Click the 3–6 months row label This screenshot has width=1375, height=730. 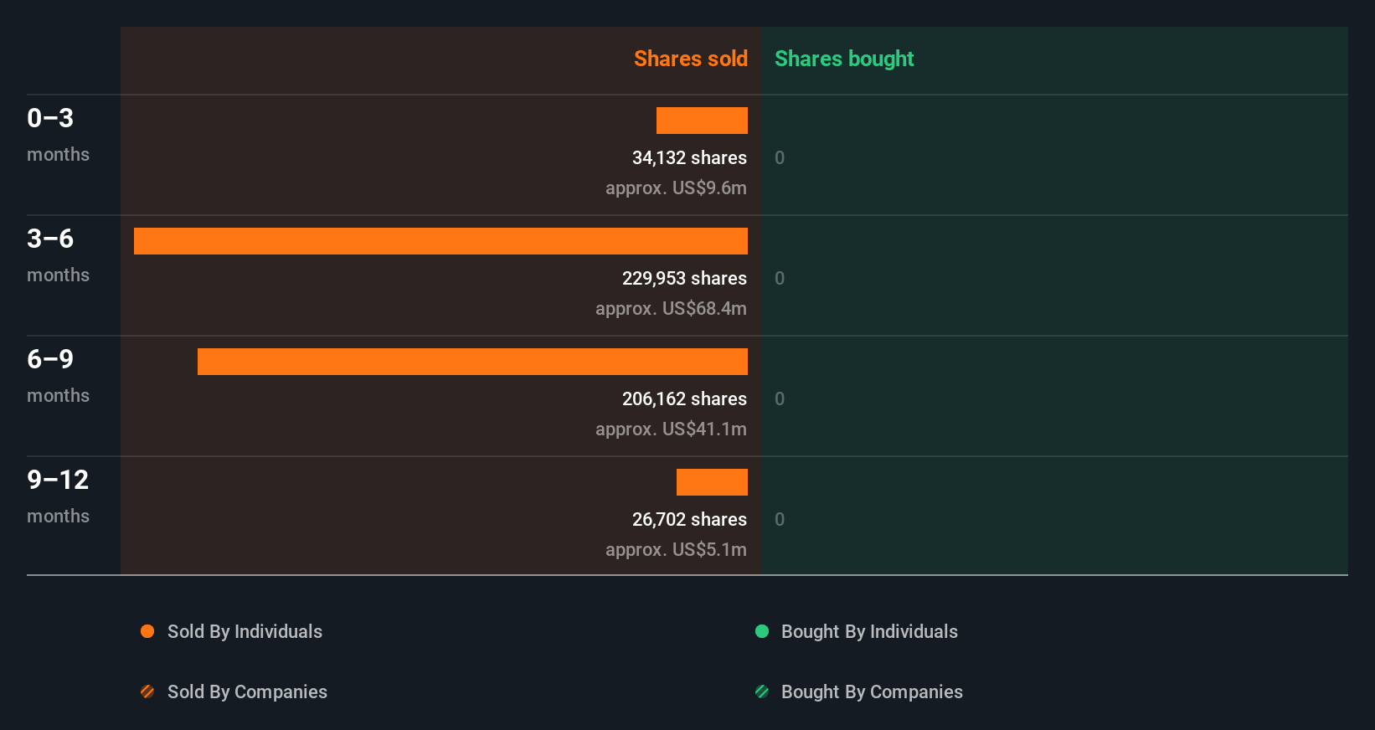click(x=58, y=255)
